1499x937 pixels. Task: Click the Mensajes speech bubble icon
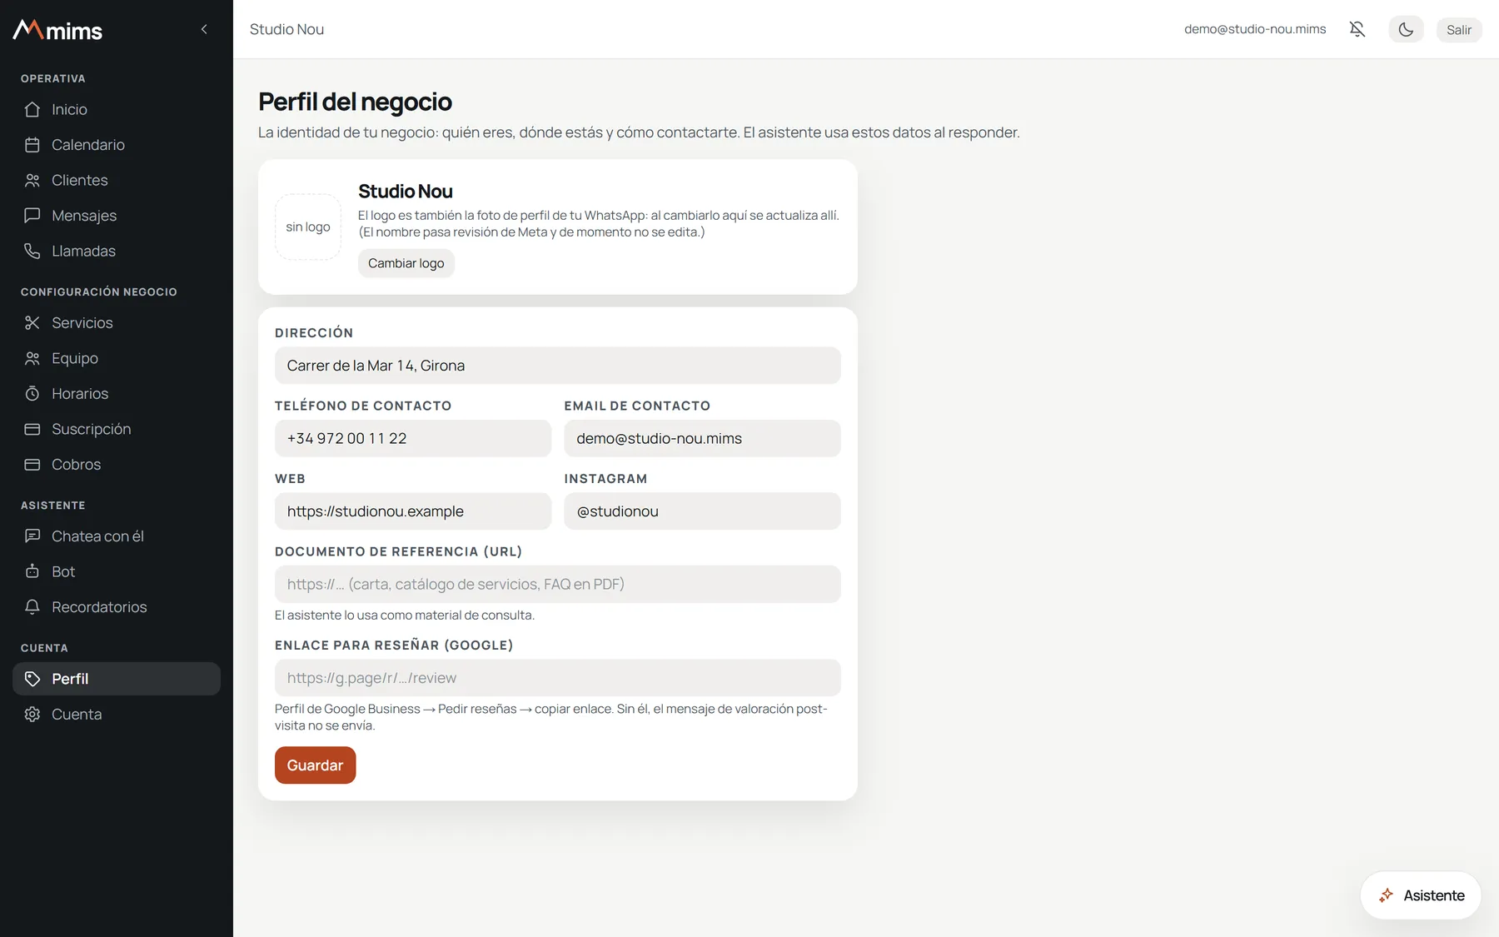coord(32,216)
